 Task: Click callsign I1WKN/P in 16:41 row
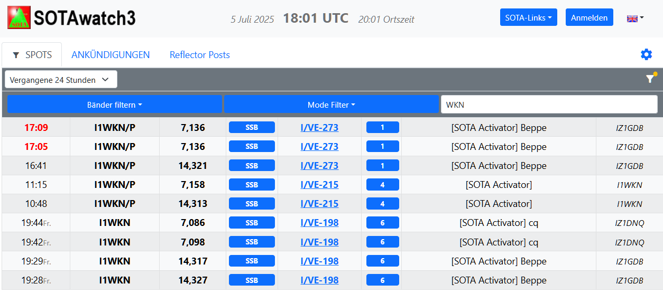[115, 166]
